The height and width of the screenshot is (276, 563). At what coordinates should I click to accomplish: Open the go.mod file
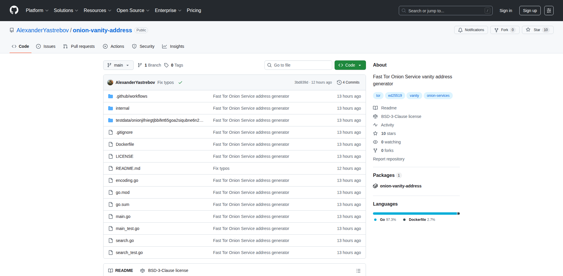click(123, 192)
